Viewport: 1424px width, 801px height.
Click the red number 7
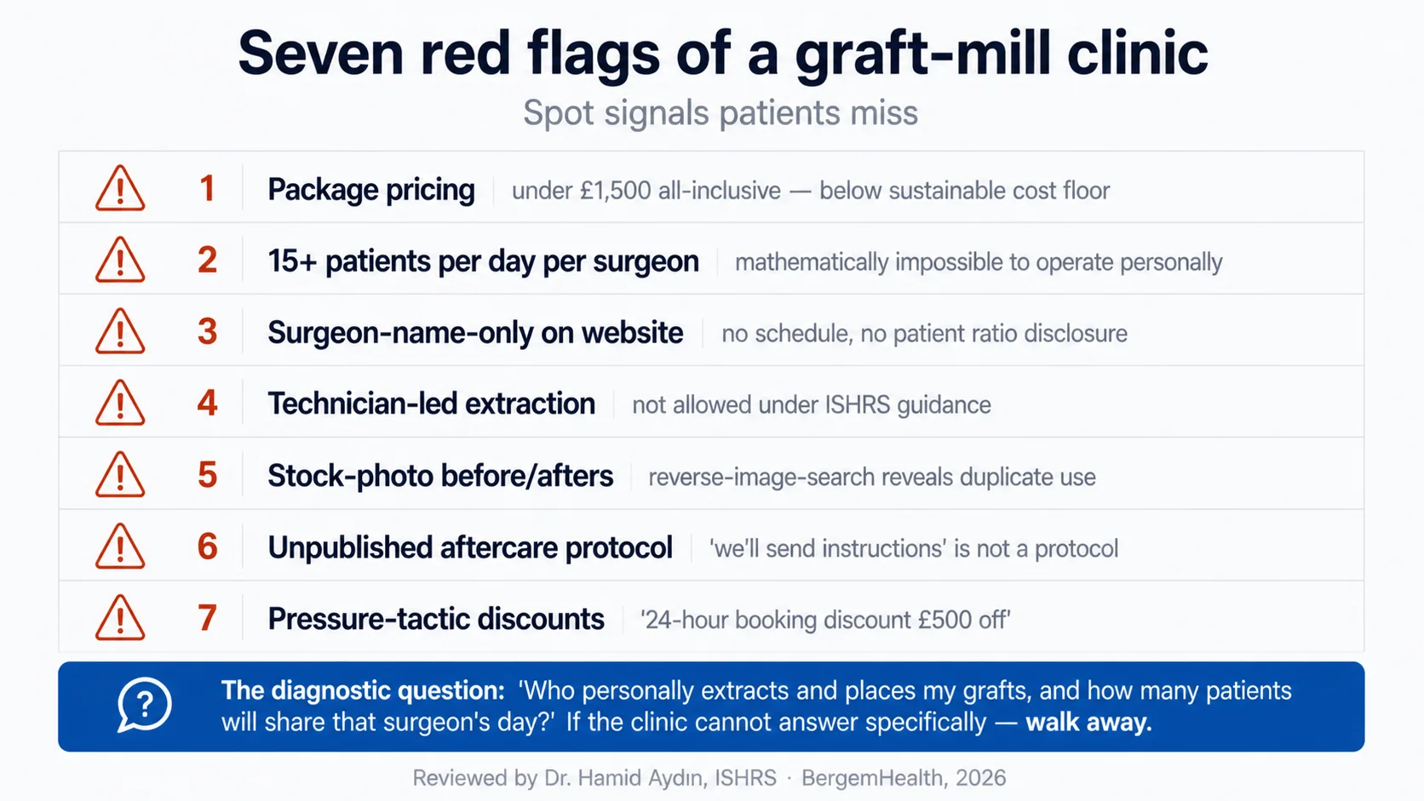coord(207,618)
